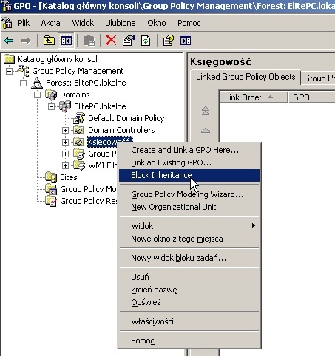Screen dimensions: 335x356
Task: Open the help question-mark toolbar icon
Action: (169, 41)
